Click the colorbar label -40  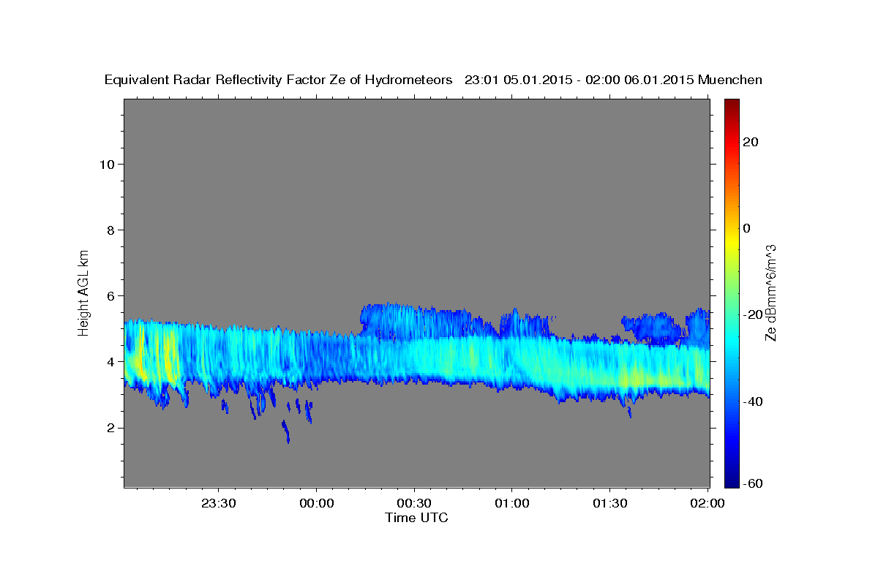click(753, 401)
